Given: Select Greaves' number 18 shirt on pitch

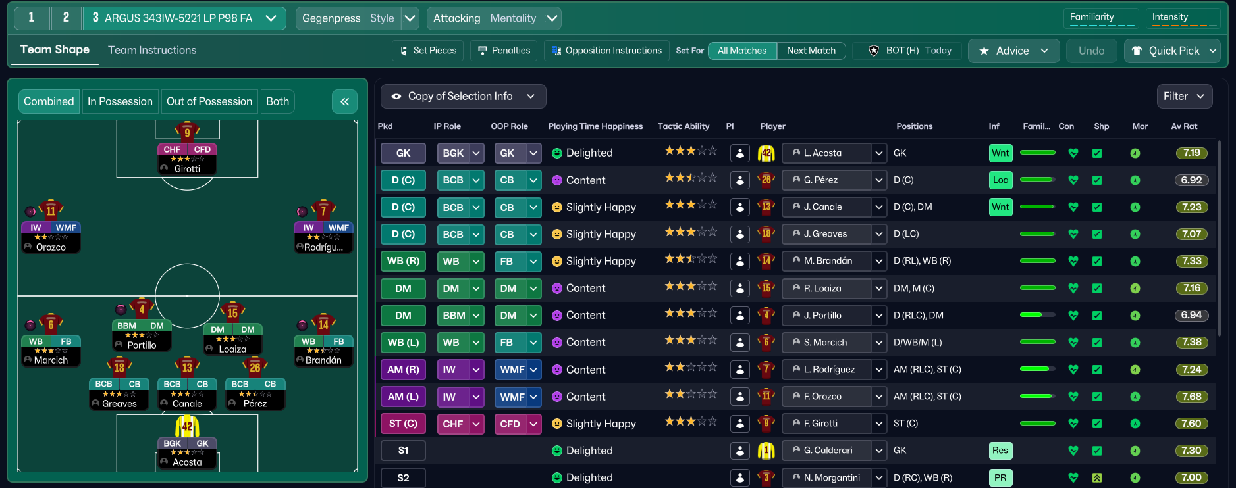Looking at the screenshot, I should coord(119,367).
